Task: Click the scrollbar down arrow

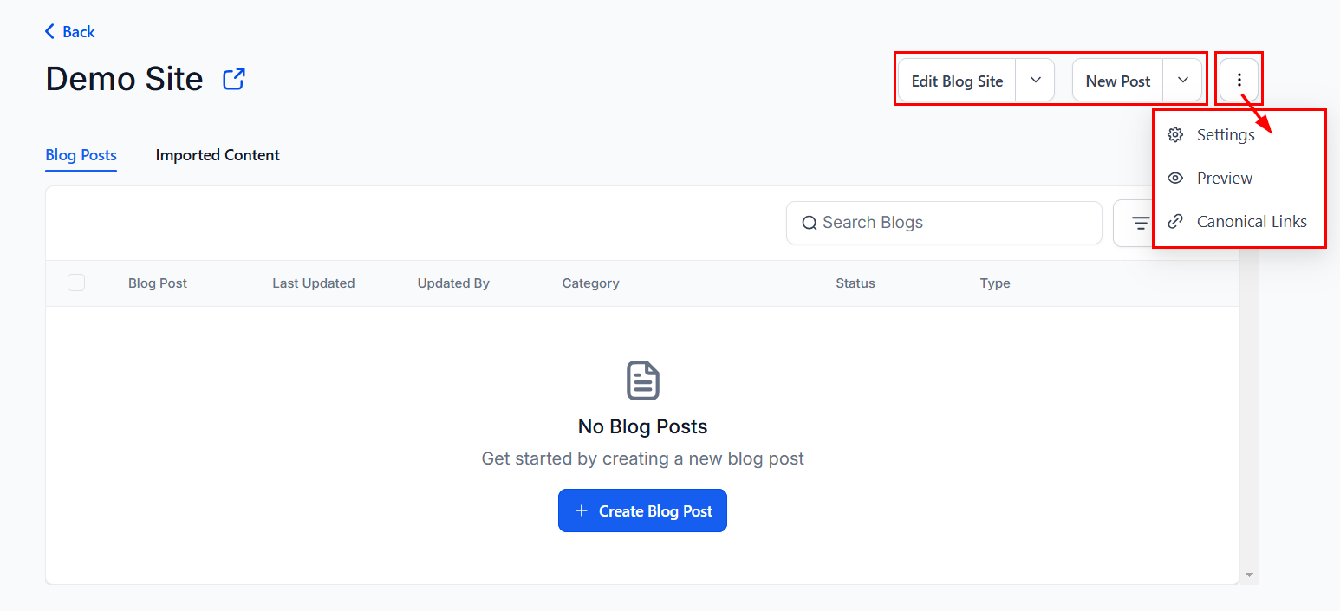Action: coord(1249,575)
